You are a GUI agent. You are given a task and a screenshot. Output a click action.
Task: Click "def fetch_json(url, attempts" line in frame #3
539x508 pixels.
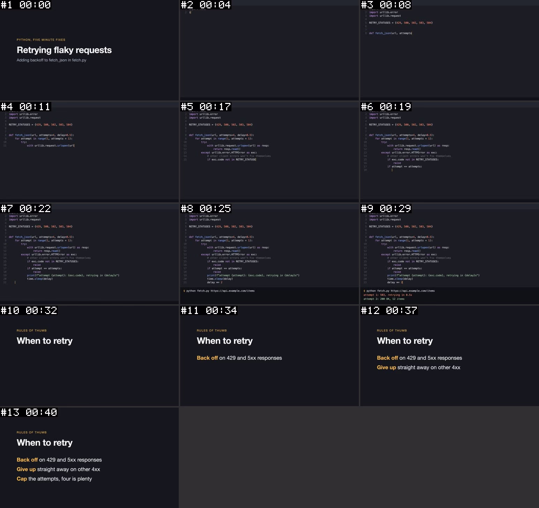390,33
